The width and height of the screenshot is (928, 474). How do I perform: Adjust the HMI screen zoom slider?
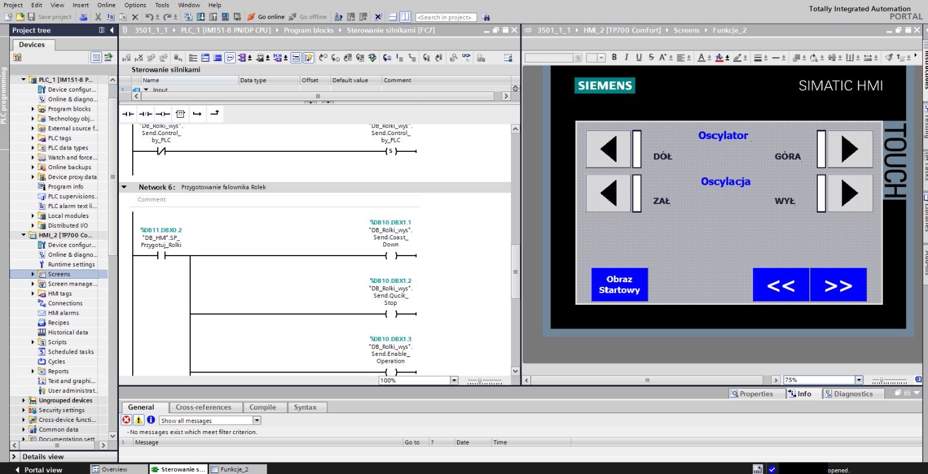click(x=881, y=380)
